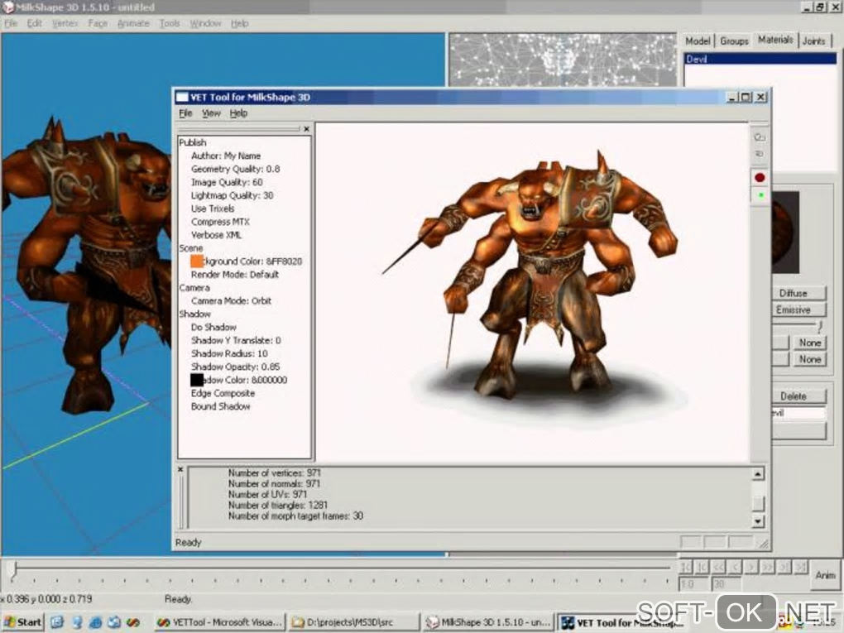The height and width of the screenshot is (633, 844).
Task: Collapse the Scene property group
Action: [x=191, y=248]
